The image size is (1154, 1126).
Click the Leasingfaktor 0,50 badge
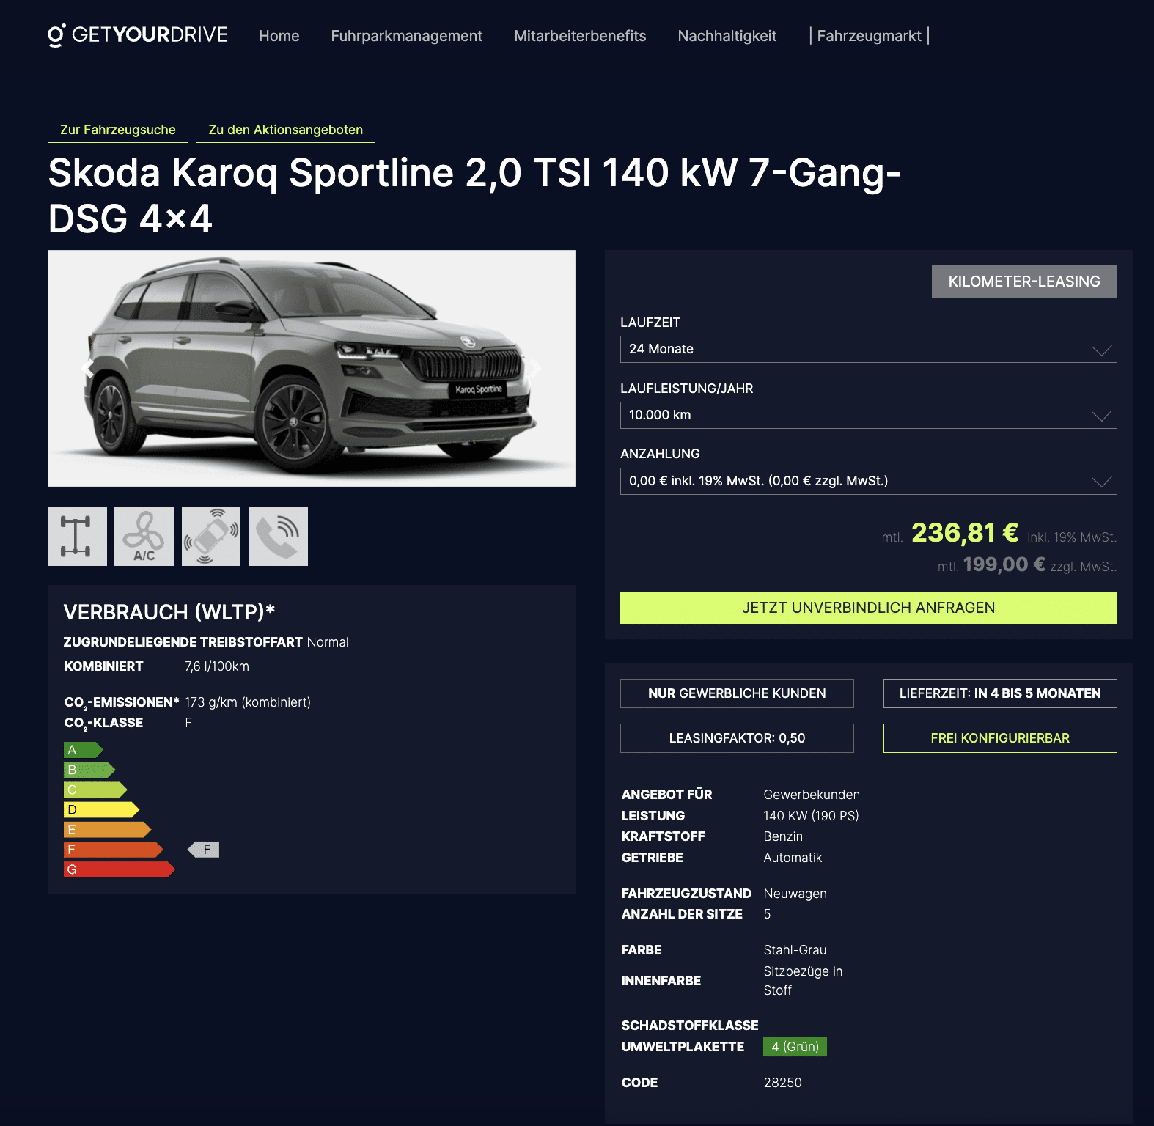737,738
